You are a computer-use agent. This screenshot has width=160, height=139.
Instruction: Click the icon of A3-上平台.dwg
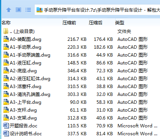[x=6, y=102]
